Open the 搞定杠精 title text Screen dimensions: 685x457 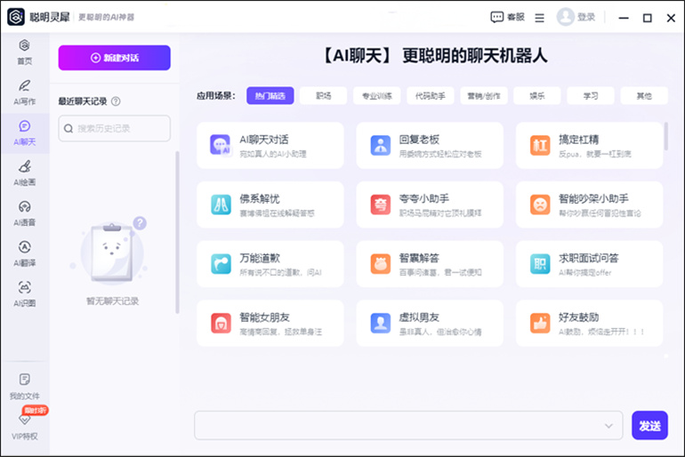[x=578, y=140]
